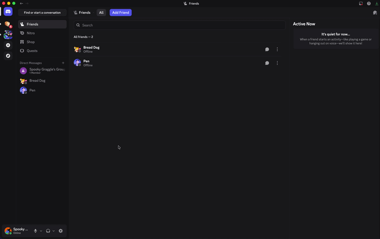Click Spooky username in user panel
Image resolution: width=380 pixels, height=239 pixels.
pyautogui.click(x=20, y=229)
